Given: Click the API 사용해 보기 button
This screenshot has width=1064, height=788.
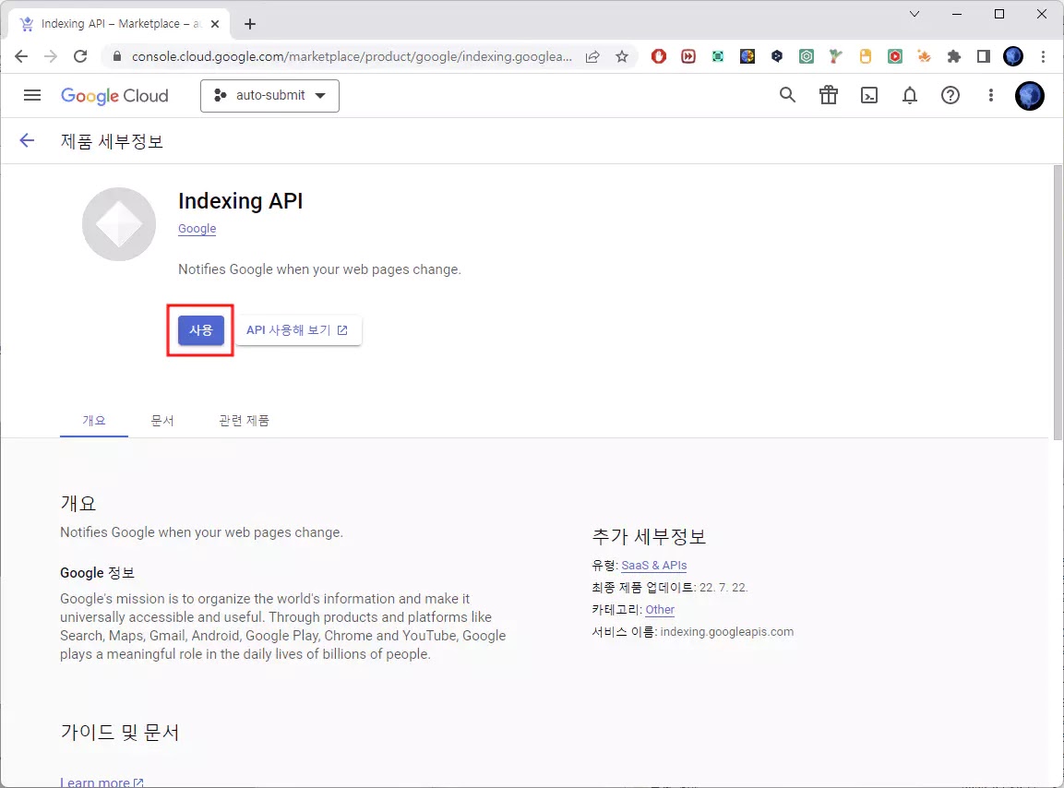Looking at the screenshot, I should coord(297,330).
